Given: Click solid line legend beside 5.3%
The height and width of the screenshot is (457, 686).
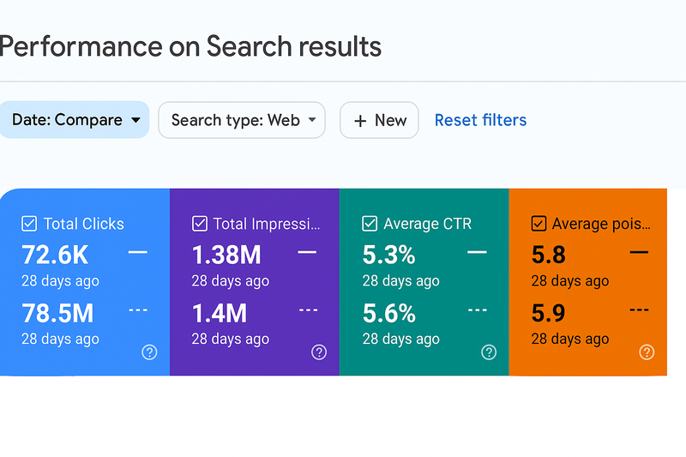Looking at the screenshot, I should 477,252.
